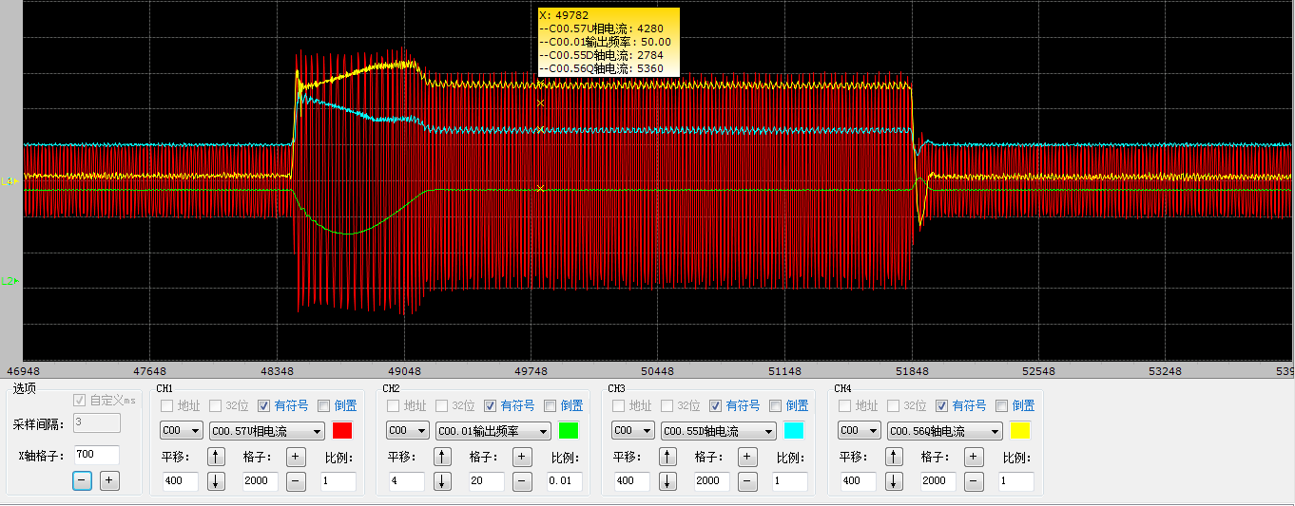1295x506 pixels.
Task: Click CH4 yellow color swatch
Action: pos(1020,431)
